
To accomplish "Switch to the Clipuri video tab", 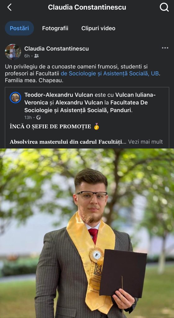I will pos(98,28).
